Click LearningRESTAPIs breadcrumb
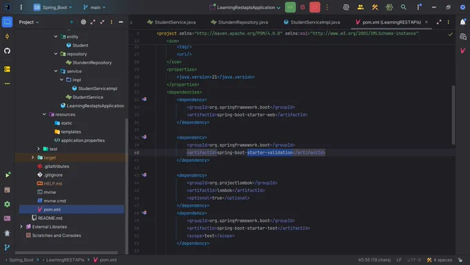 point(65,260)
